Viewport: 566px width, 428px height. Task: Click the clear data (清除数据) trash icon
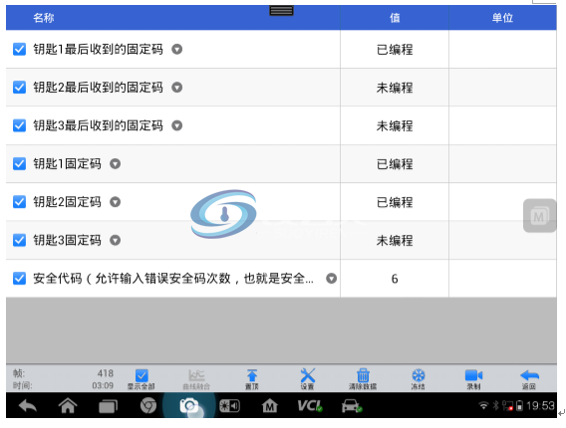[x=363, y=375]
